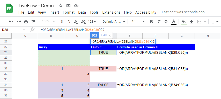Decrease decimal places
This screenshot has width=221, height=99.
tap(76, 22)
